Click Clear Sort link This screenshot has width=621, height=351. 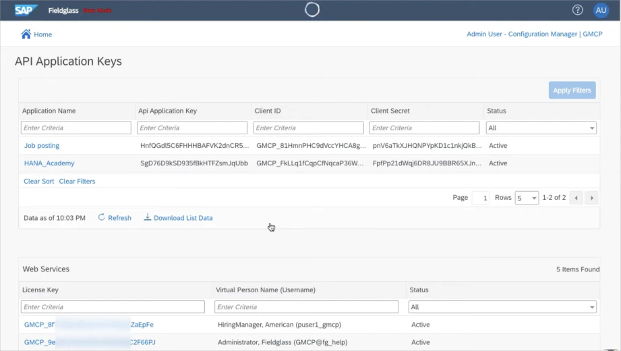pyautogui.click(x=39, y=182)
